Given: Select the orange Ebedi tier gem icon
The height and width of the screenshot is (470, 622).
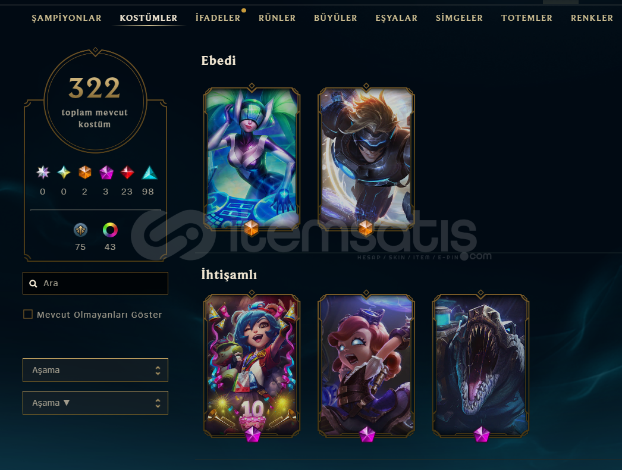Looking at the screenshot, I should pyautogui.click(x=85, y=173).
